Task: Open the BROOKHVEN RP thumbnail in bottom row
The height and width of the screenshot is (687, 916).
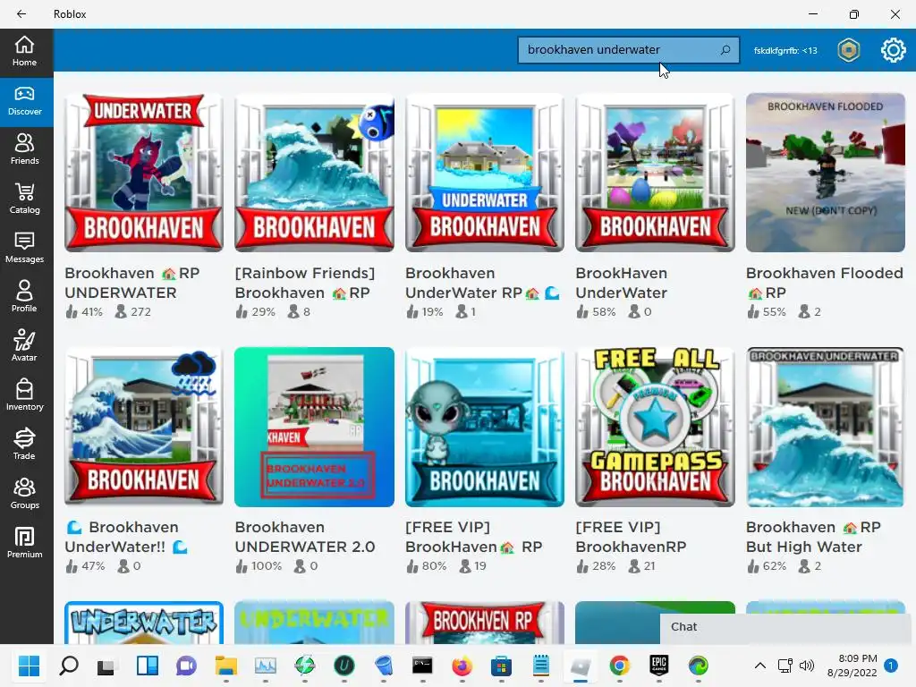Action: [x=485, y=623]
